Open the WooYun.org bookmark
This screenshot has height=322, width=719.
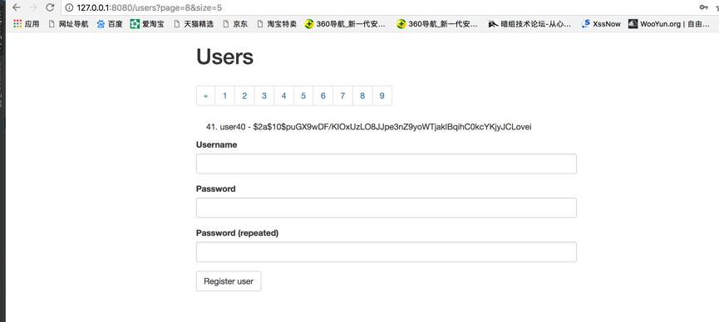coord(669,24)
